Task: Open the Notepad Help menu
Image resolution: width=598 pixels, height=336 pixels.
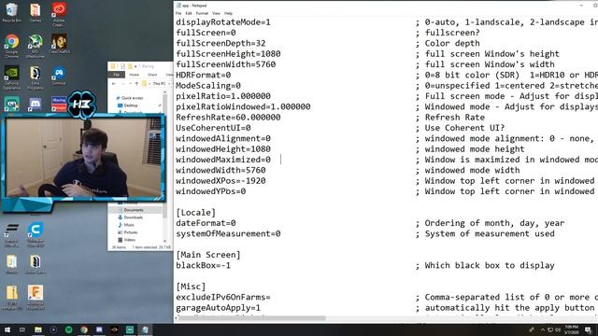Action: (x=228, y=13)
